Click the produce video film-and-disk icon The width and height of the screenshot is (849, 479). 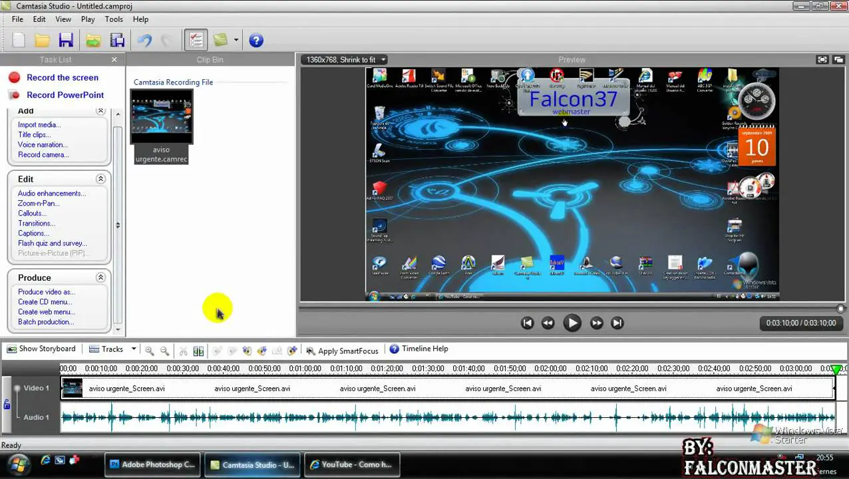click(117, 41)
